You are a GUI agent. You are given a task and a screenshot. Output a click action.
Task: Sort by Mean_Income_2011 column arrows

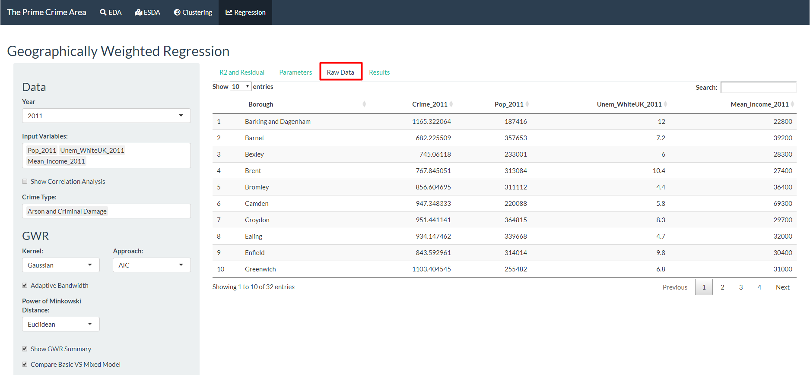tap(792, 104)
